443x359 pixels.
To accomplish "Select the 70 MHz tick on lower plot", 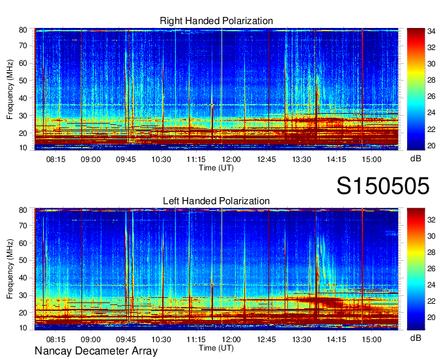I will coord(23,226).
